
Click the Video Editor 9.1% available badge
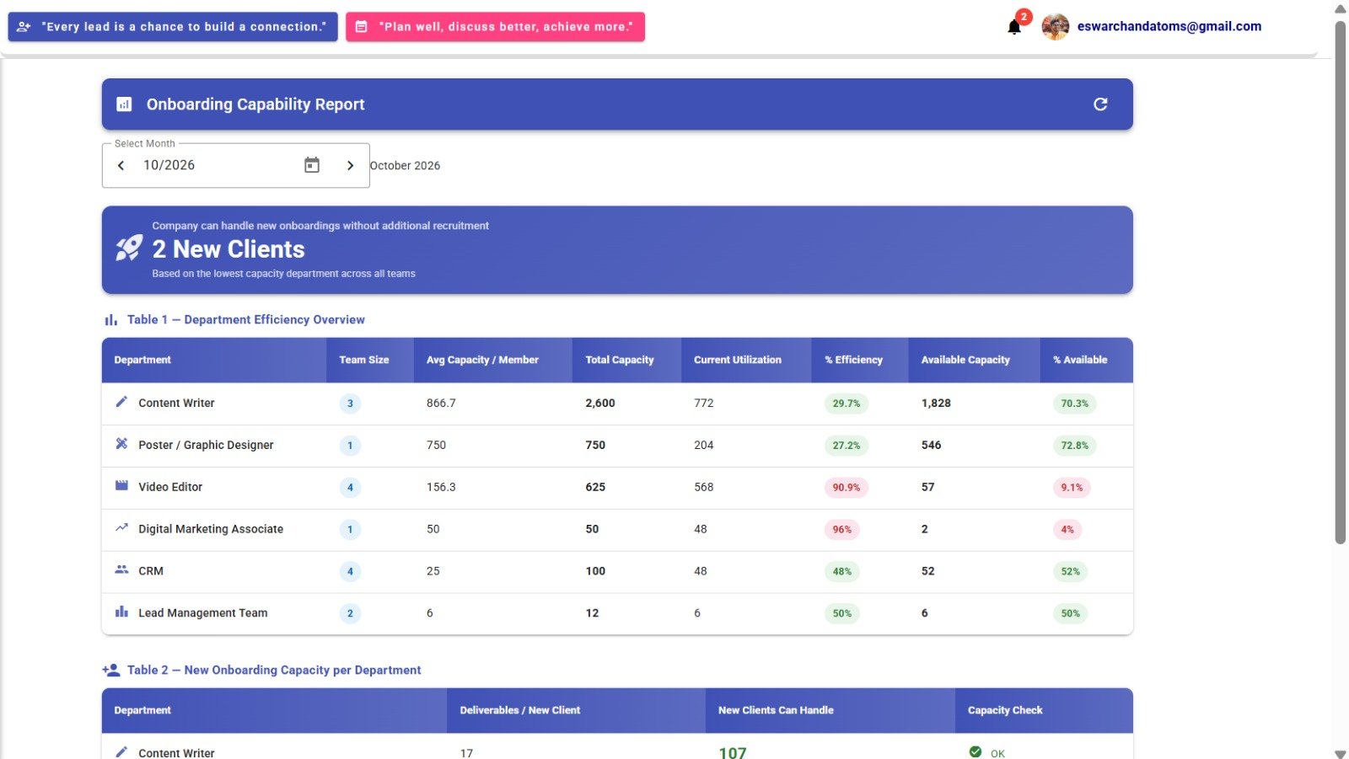[1072, 488]
